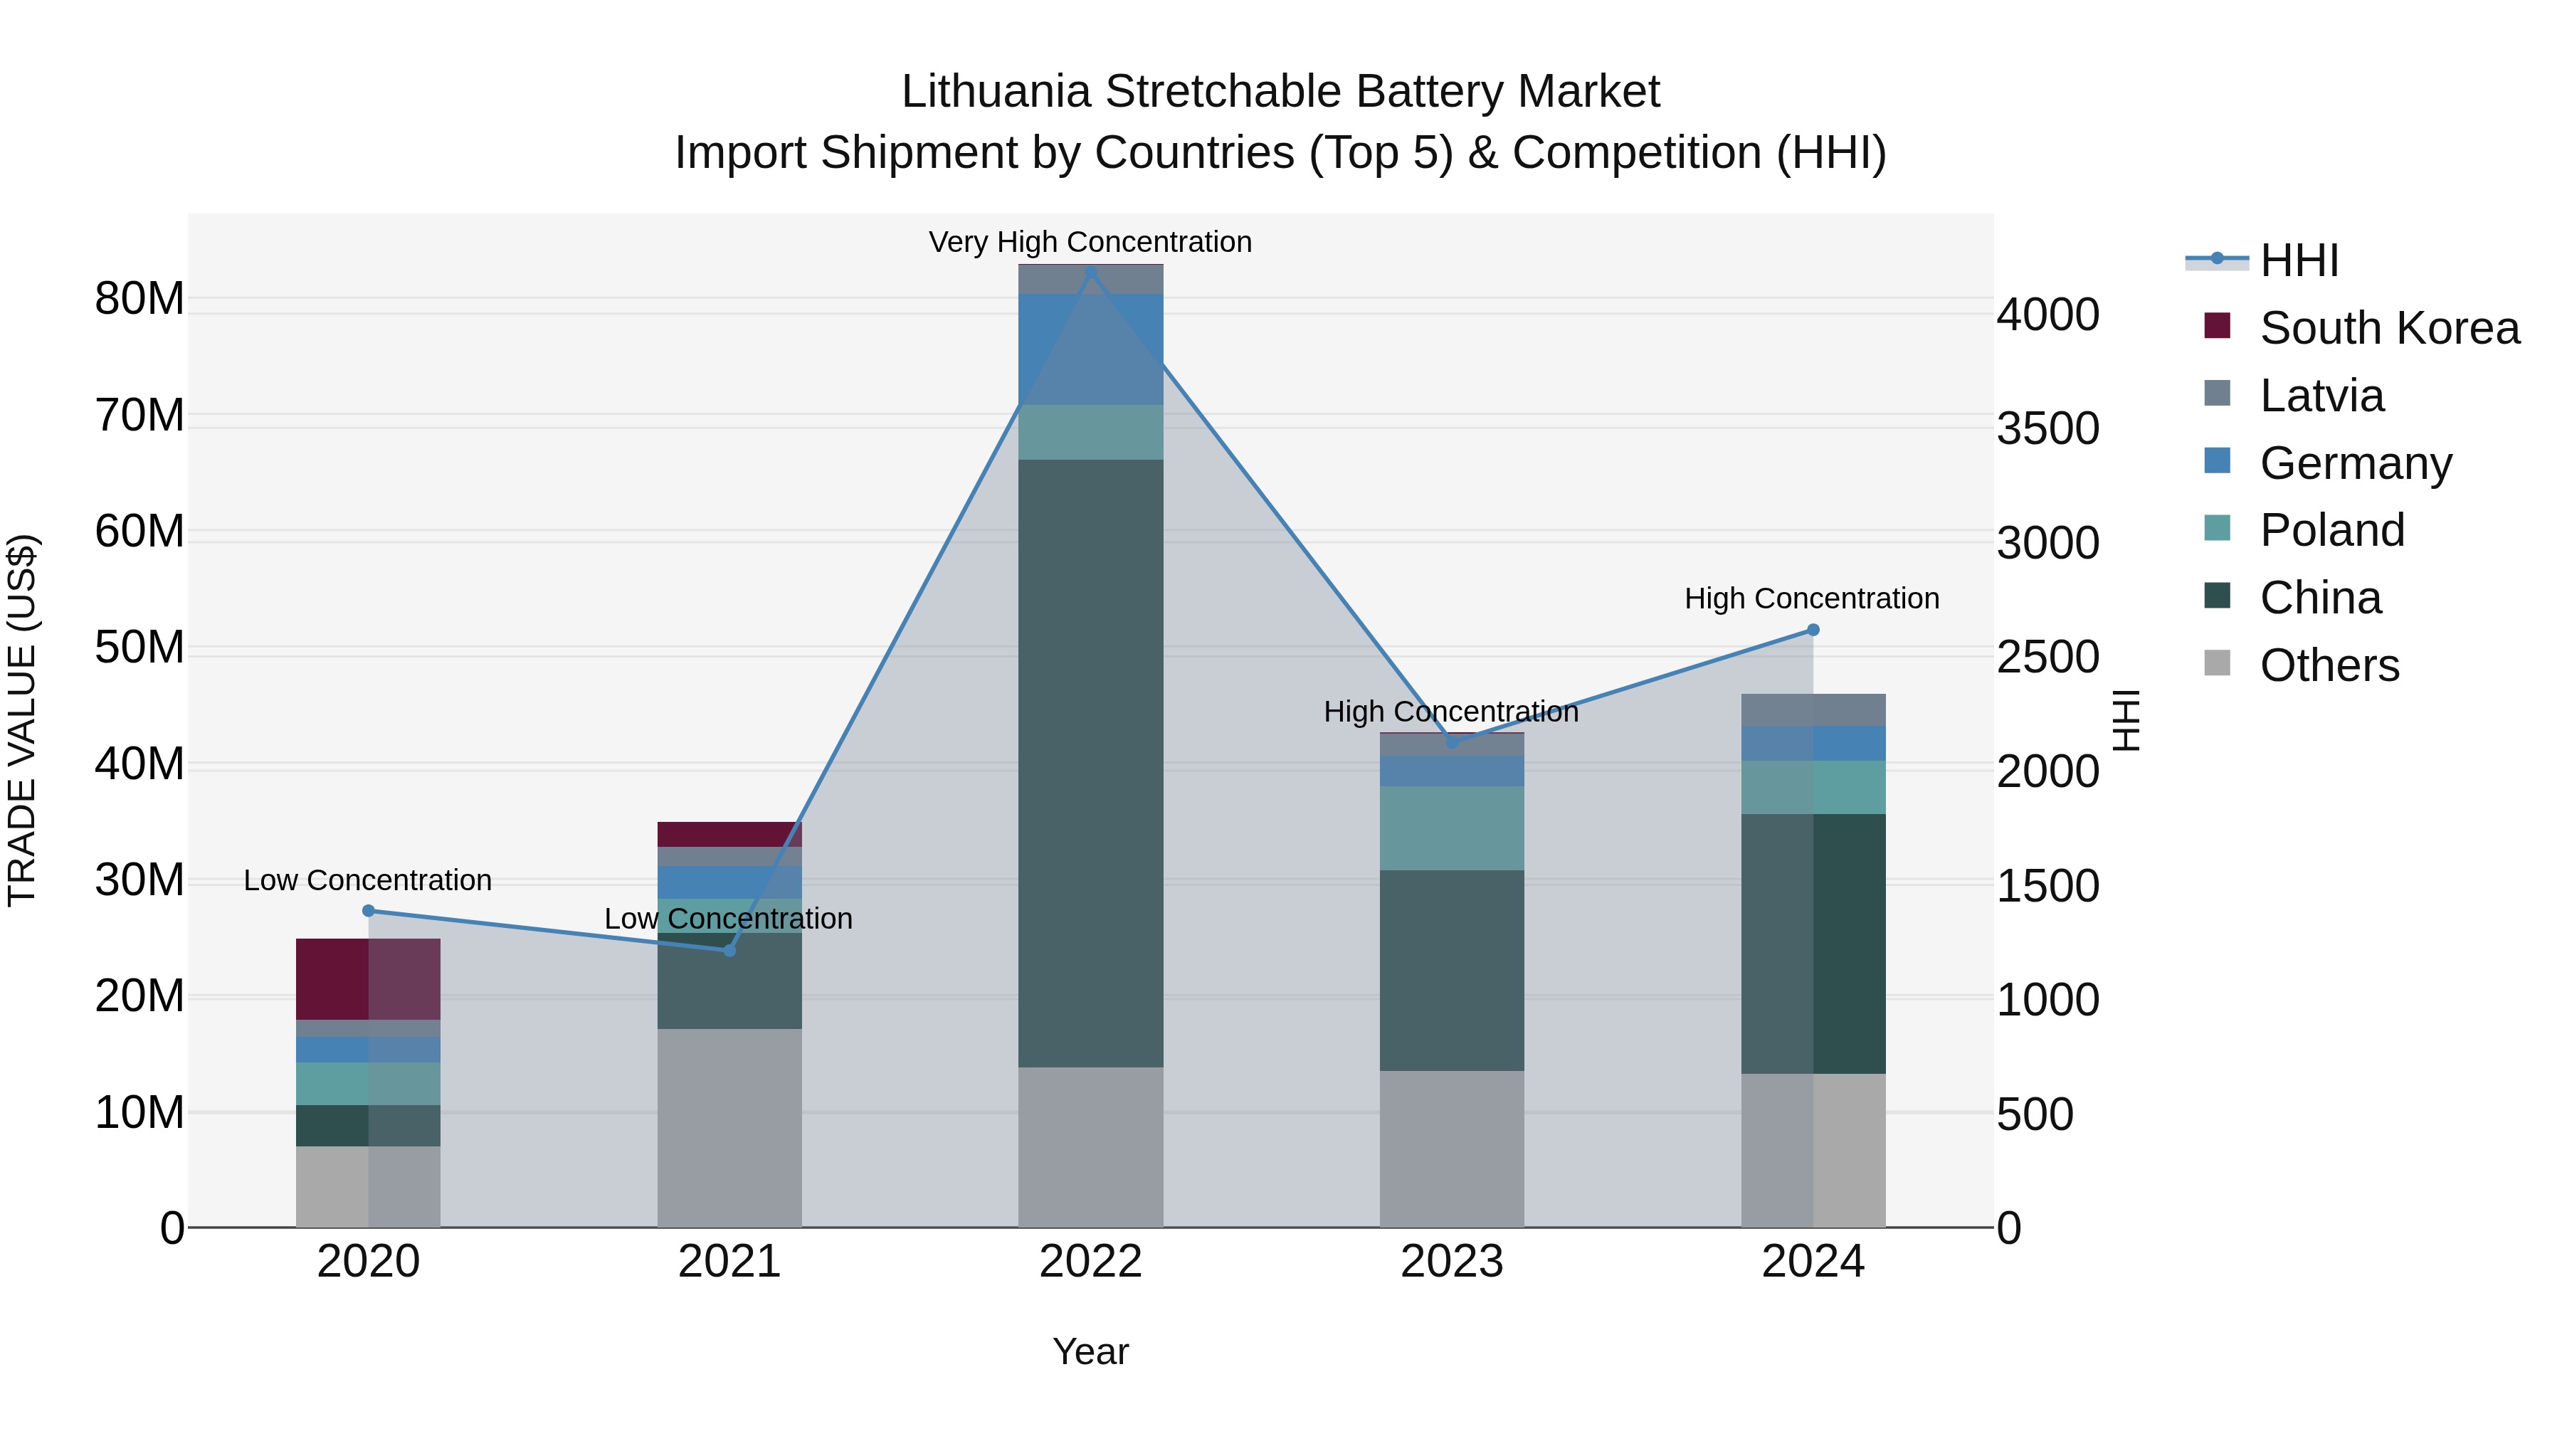Toggle the Latvia legend entry

pyautogui.click(x=2294, y=396)
